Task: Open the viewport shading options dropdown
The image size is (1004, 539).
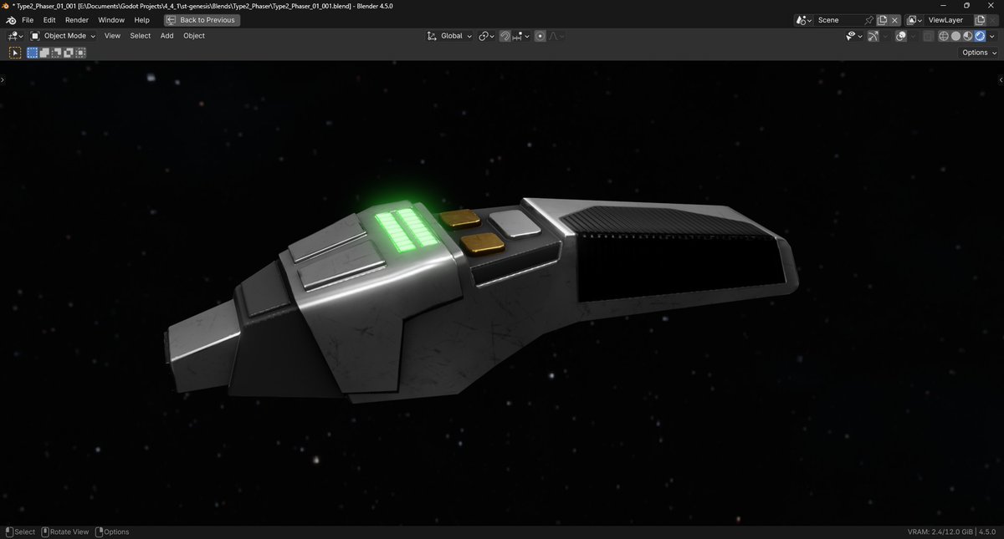Action: tap(991, 36)
